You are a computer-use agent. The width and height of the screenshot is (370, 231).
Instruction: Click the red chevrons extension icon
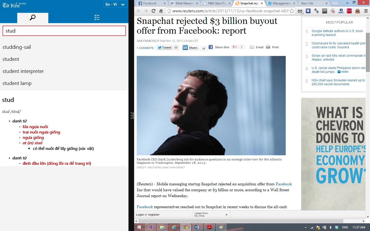click(349, 11)
